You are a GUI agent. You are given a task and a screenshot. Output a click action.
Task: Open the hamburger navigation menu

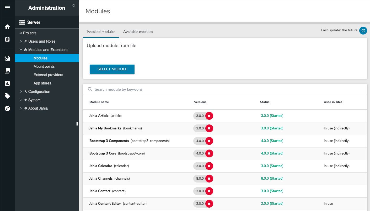pyautogui.click(x=7, y=7)
